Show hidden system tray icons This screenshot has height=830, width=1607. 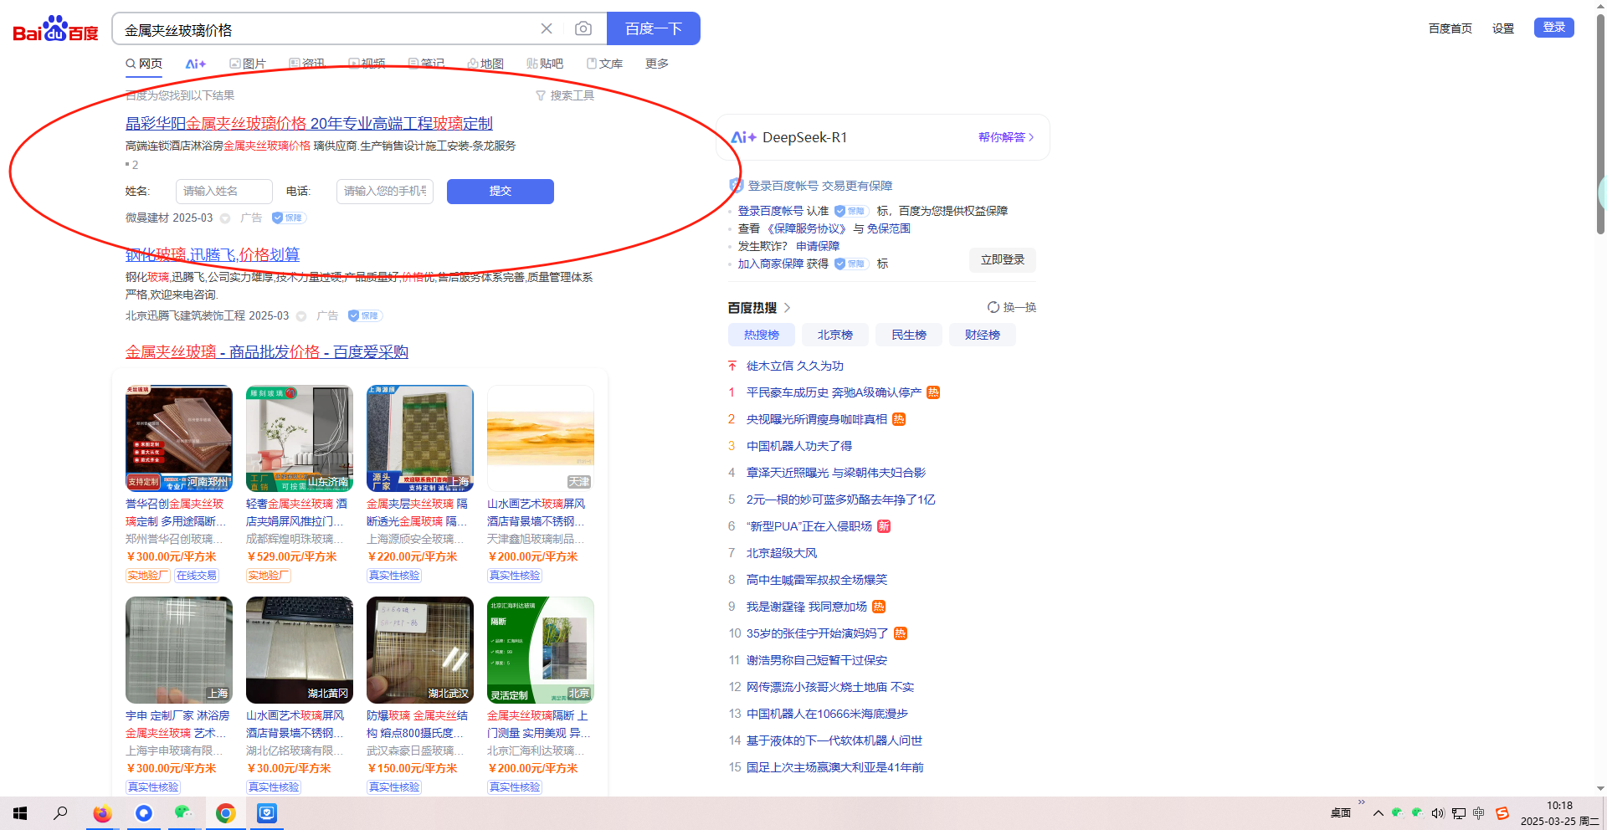pos(1379,813)
